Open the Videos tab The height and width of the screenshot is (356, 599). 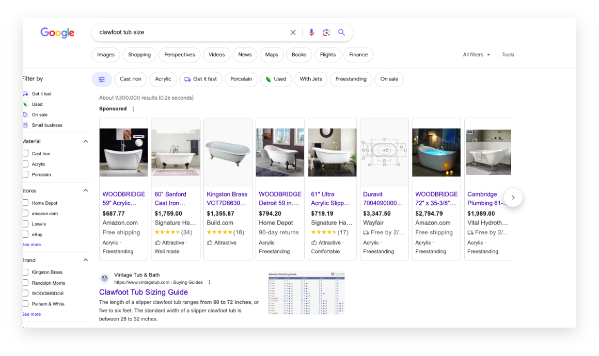[x=216, y=55]
